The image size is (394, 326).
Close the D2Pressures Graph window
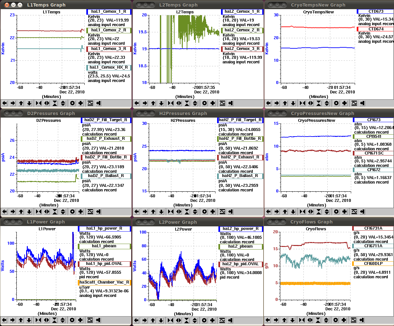point(7,113)
